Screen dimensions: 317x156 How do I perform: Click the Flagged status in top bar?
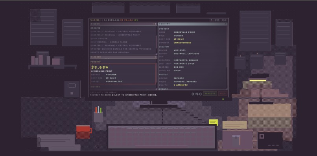tap(95, 20)
